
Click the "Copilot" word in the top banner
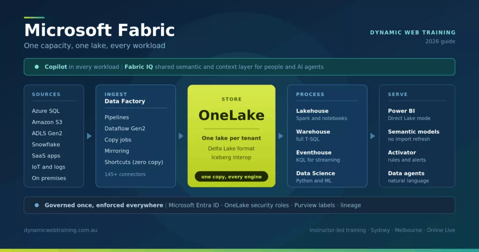click(x=56, y=67)
